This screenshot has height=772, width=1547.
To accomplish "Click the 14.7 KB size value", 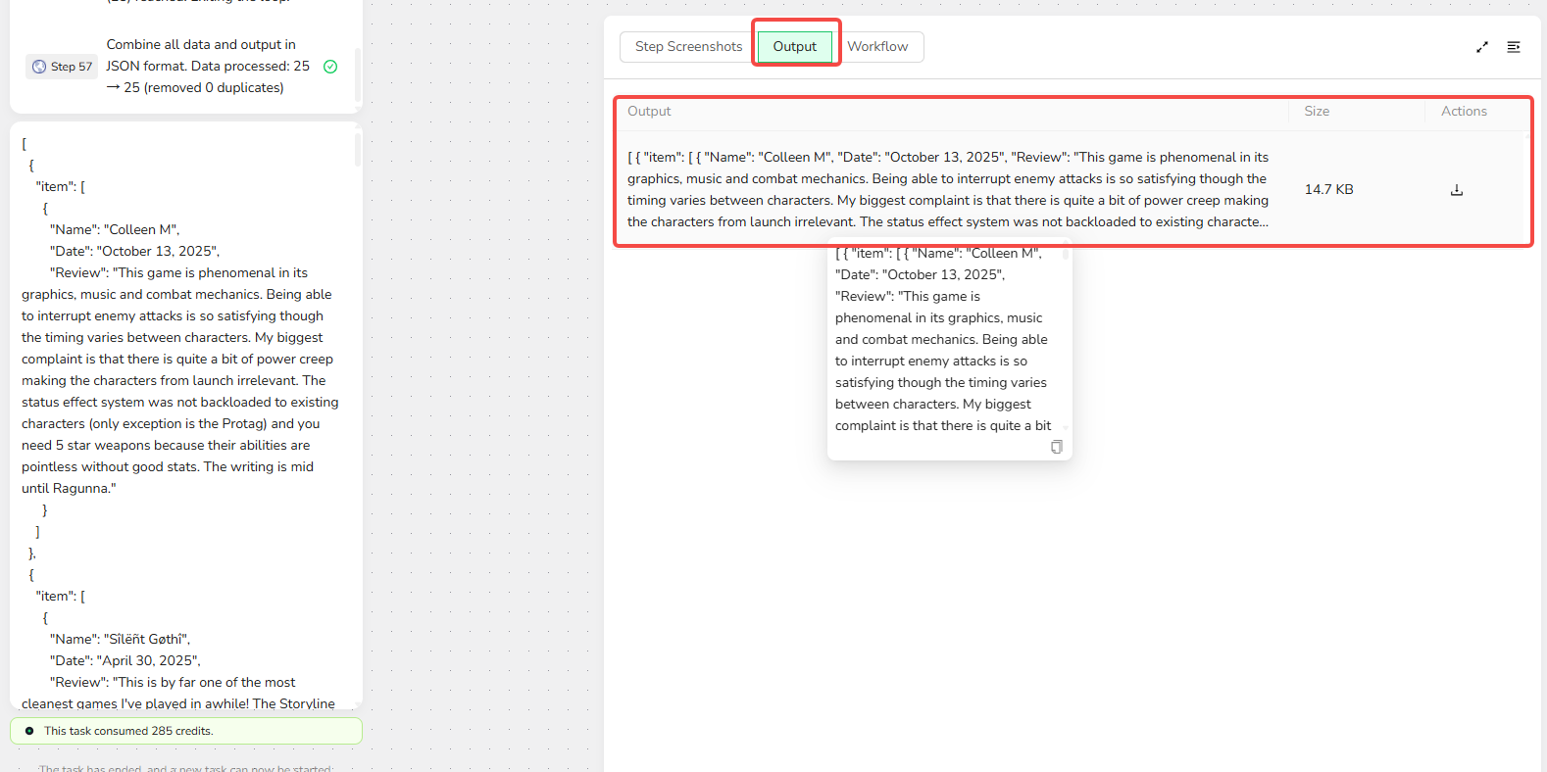I will pos(1328,189).
